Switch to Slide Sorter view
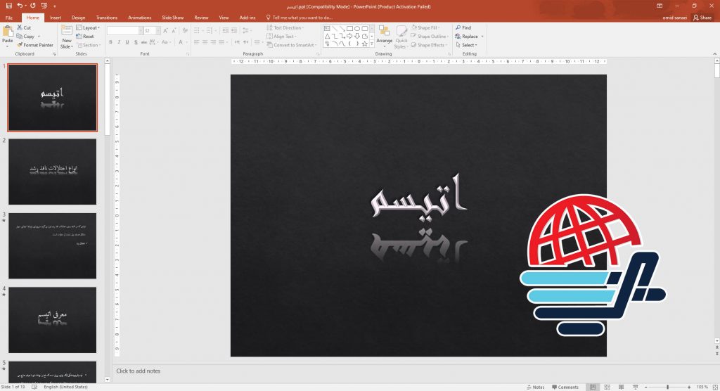 coord(607,387)
